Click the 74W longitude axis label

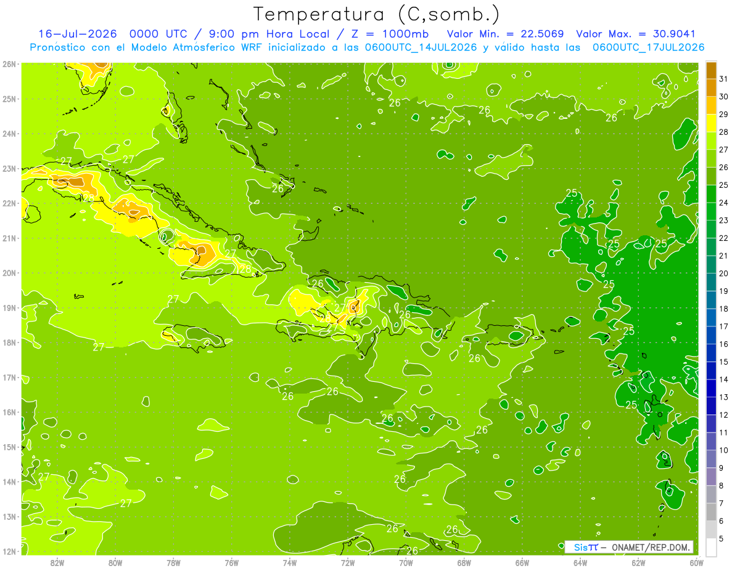tap(290, 562)
